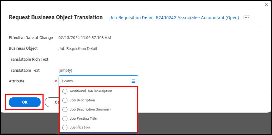Open the Job Requisition Detail R2400243 link
Screen dimensions: 272x135
[x=174, y=18]
